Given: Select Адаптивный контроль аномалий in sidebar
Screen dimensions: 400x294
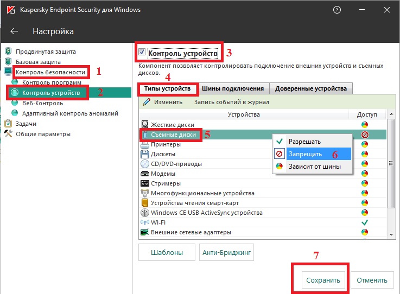Looking at the screenshot, I should [70, 113].
